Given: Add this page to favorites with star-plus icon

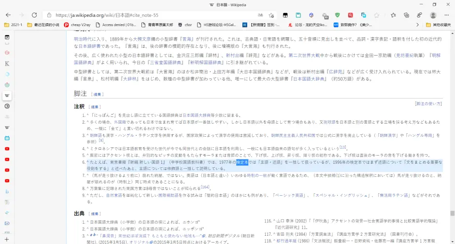Looking at the screenshot, I should (271, 15).
